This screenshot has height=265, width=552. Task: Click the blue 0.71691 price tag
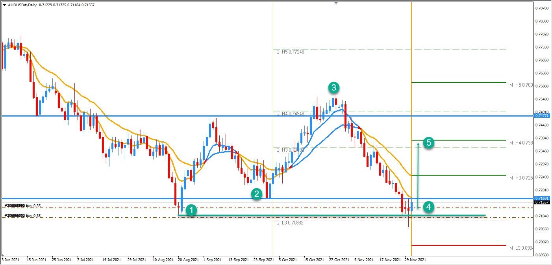tap(542, 198)
